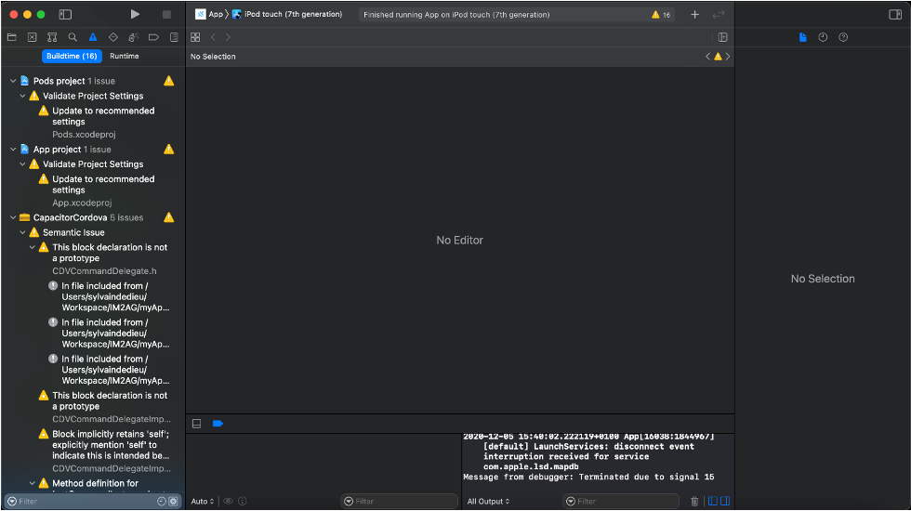Hide the debug area toggle icon
911x511 pixels.
(197, 424)
